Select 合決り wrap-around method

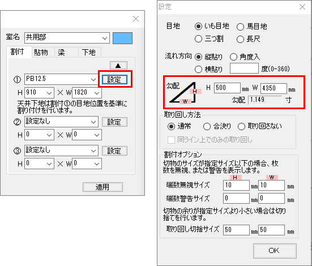tap(217, 126)
